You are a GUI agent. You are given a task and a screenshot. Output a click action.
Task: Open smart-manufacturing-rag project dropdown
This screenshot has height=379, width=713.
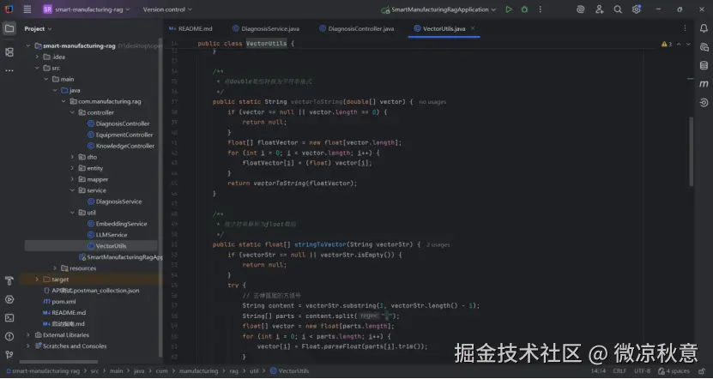point(87,9)
